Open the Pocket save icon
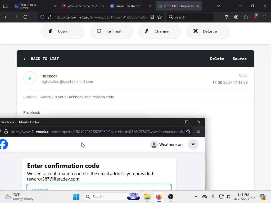Viewport: 271px width, 203px height. [227, 17]
